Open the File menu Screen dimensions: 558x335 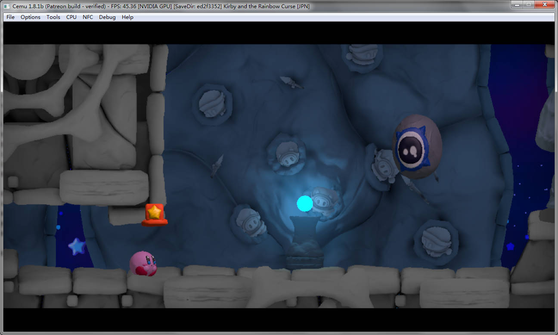10,17
